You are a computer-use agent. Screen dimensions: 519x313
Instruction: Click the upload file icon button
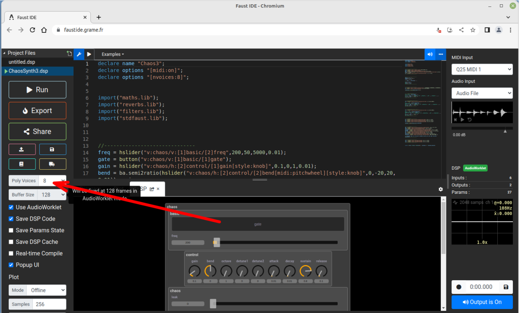click(22, 149)
